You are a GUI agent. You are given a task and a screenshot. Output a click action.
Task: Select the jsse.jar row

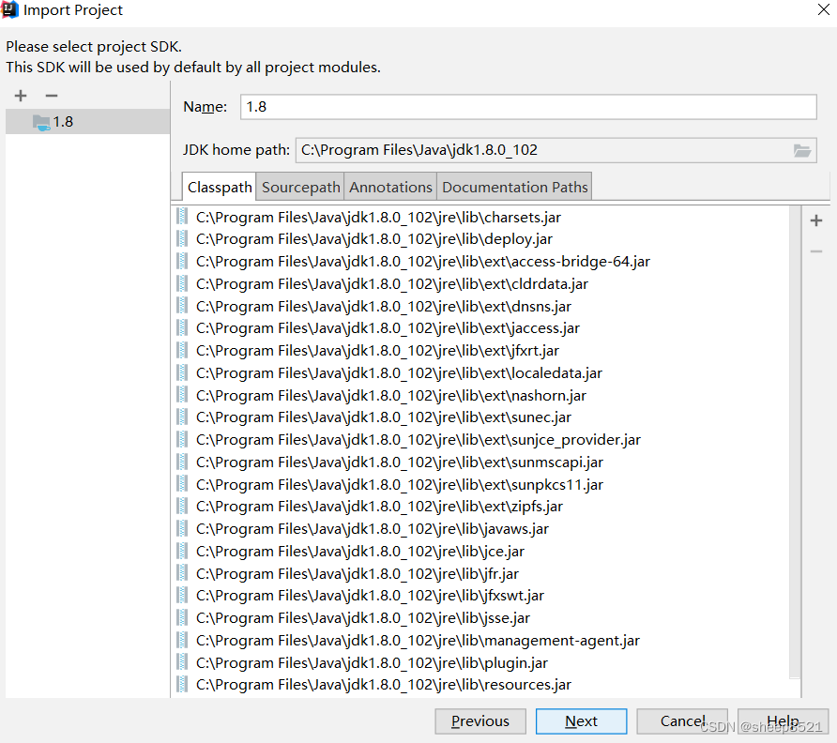point(480,618)
